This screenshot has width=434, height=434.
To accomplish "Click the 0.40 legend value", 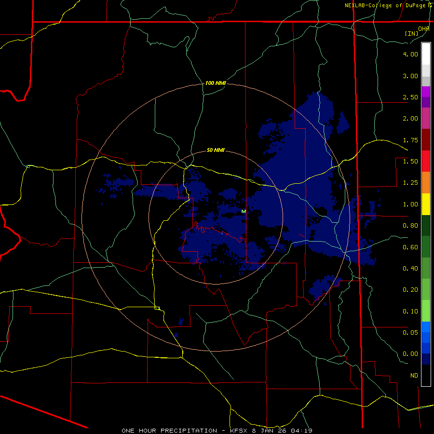I will pyautogui.click(x=410, y=269).
